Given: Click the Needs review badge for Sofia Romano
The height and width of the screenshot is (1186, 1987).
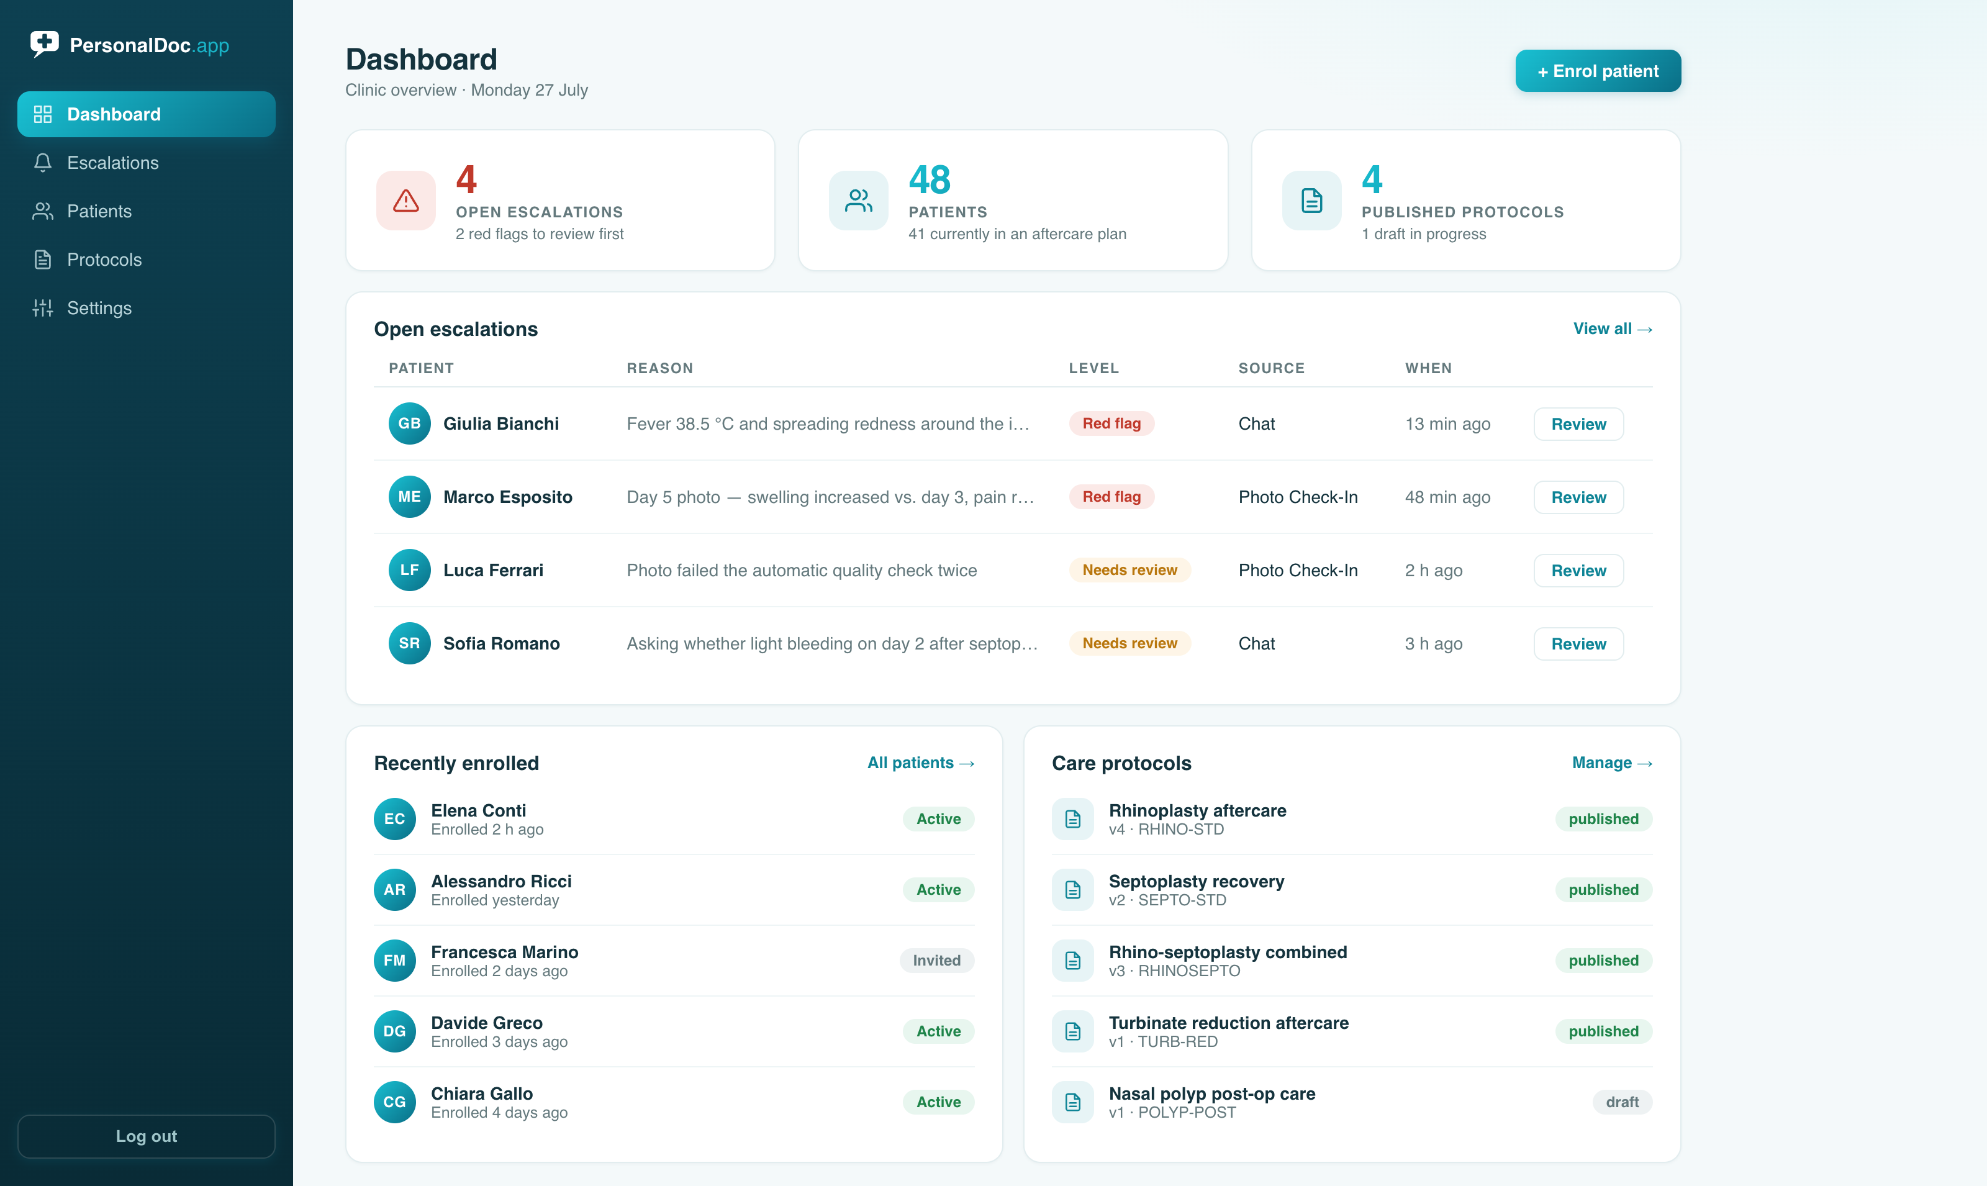Looking at the screenshot, I should (1129, 643).
